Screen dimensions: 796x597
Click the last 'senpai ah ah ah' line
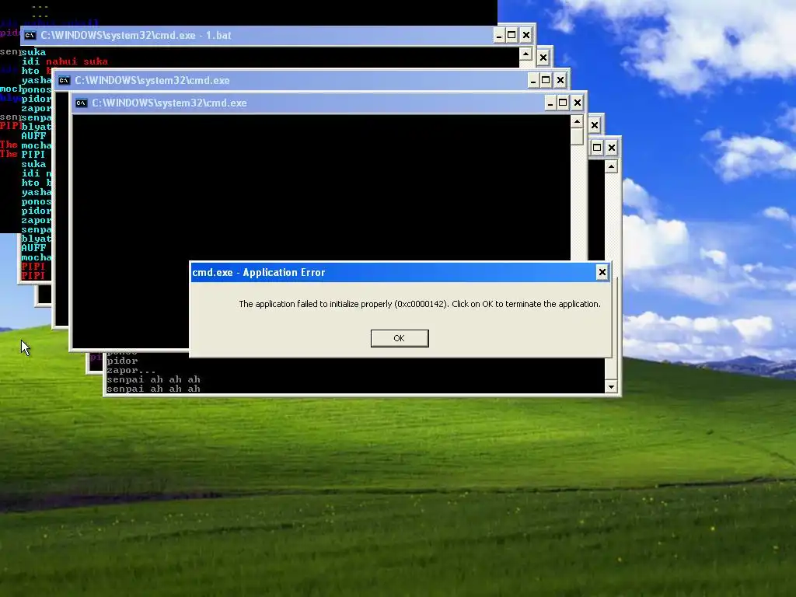pyautogui.click(x=153, y=389)
